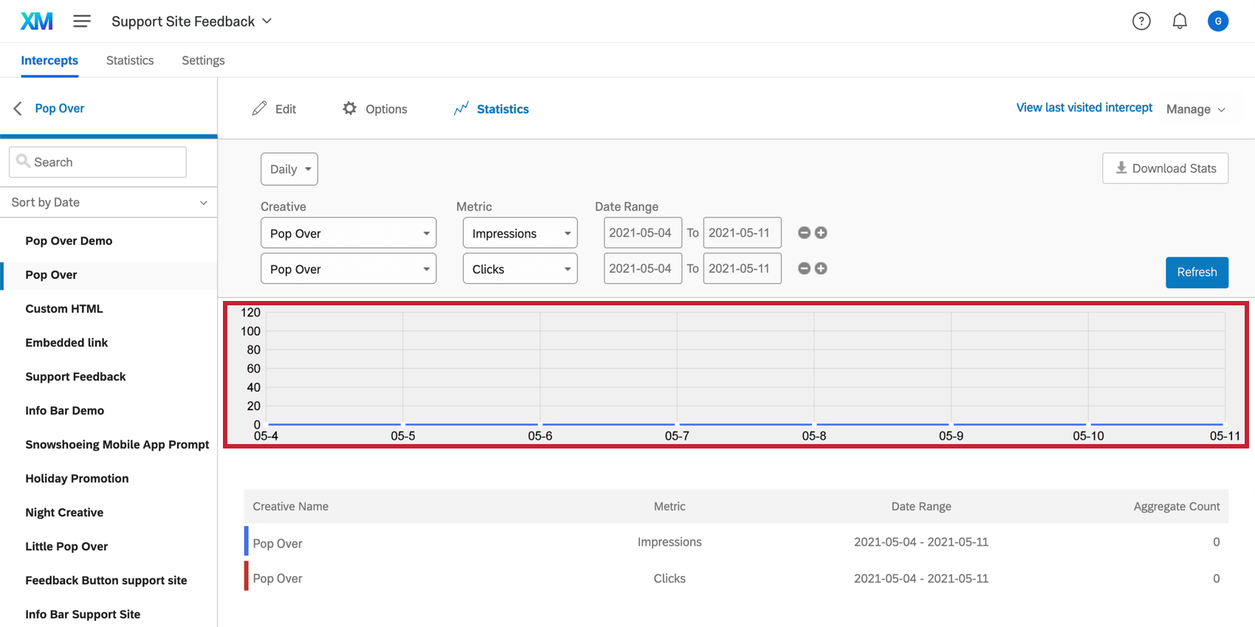1255x627 pixels.
Task: Expand the Sort by Date dropdown
Action: point(109,202)
